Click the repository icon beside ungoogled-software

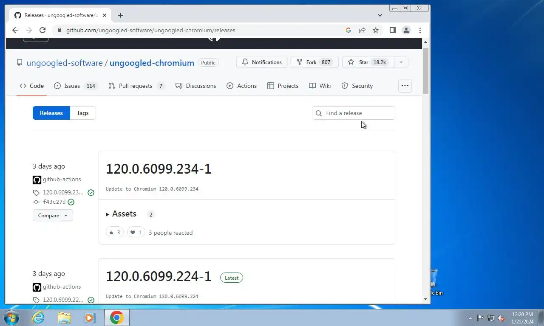pos(20,62)
